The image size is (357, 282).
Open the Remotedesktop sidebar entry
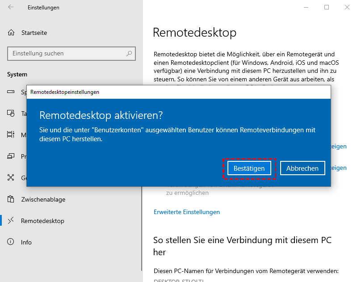coord(42,221)
